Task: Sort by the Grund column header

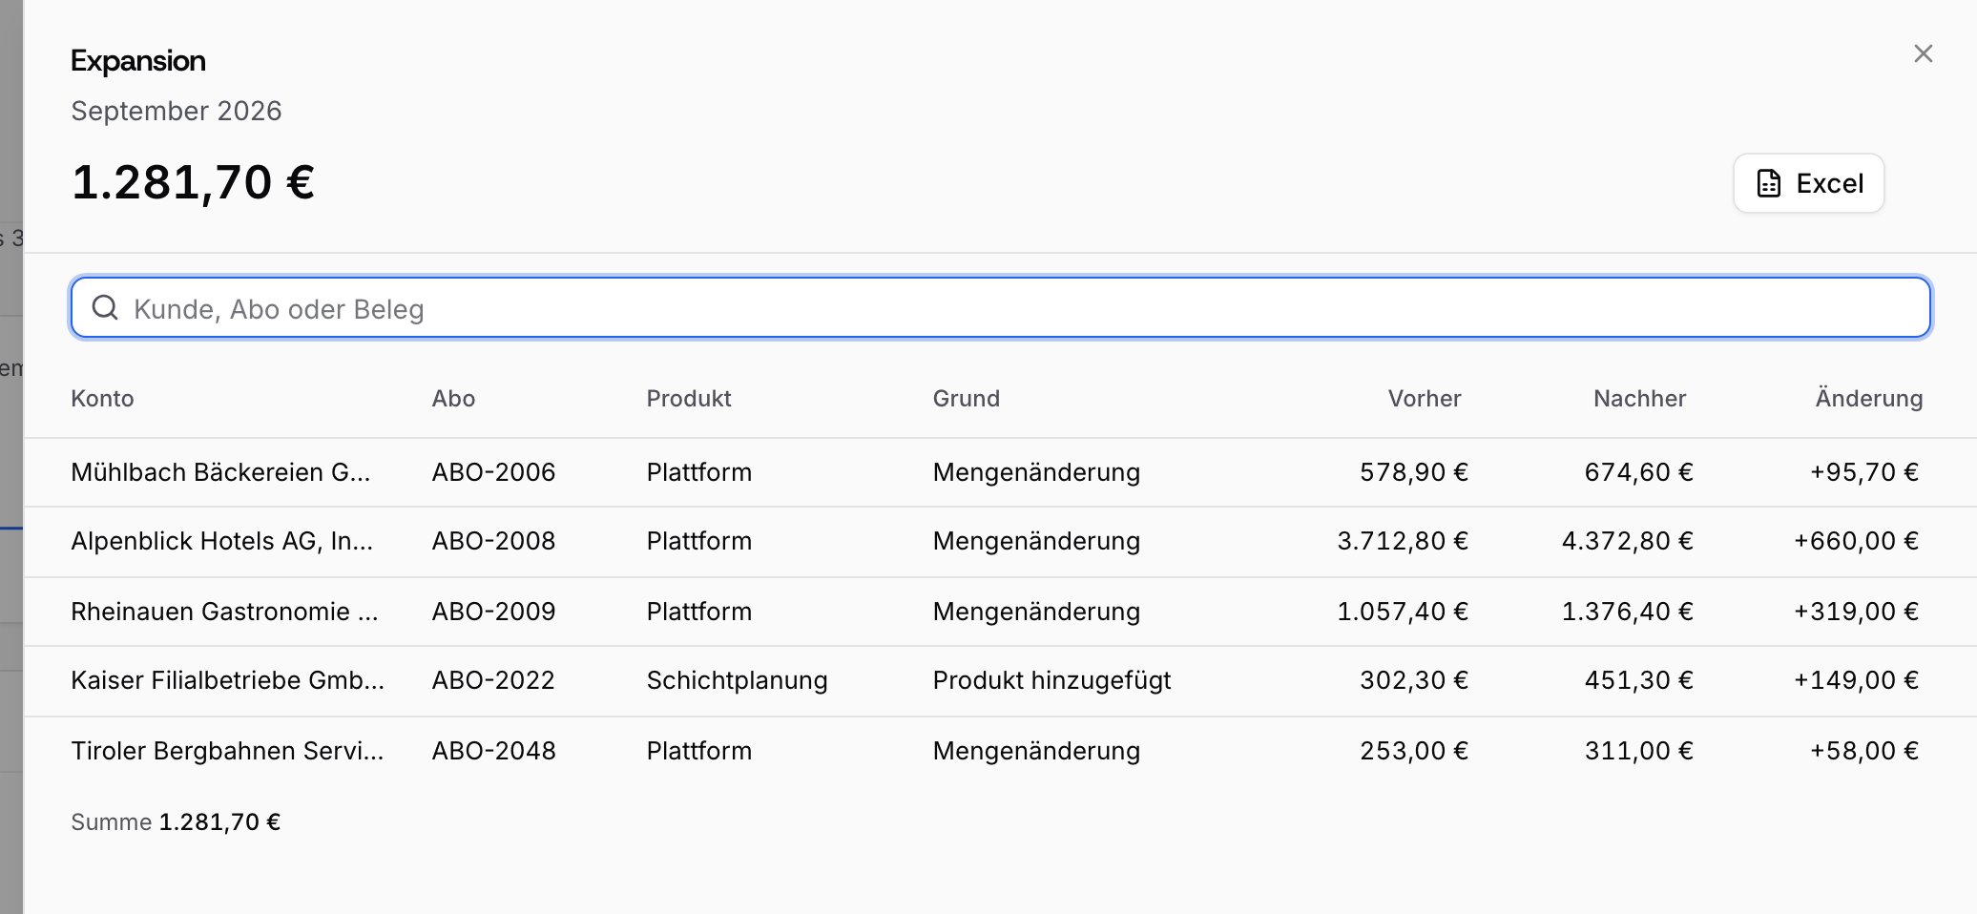Action: 966,399
